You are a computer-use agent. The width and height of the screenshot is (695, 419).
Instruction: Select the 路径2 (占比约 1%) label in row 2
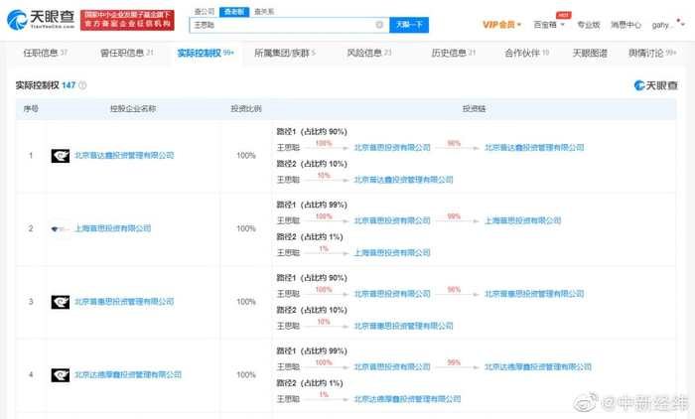point(310,237)
